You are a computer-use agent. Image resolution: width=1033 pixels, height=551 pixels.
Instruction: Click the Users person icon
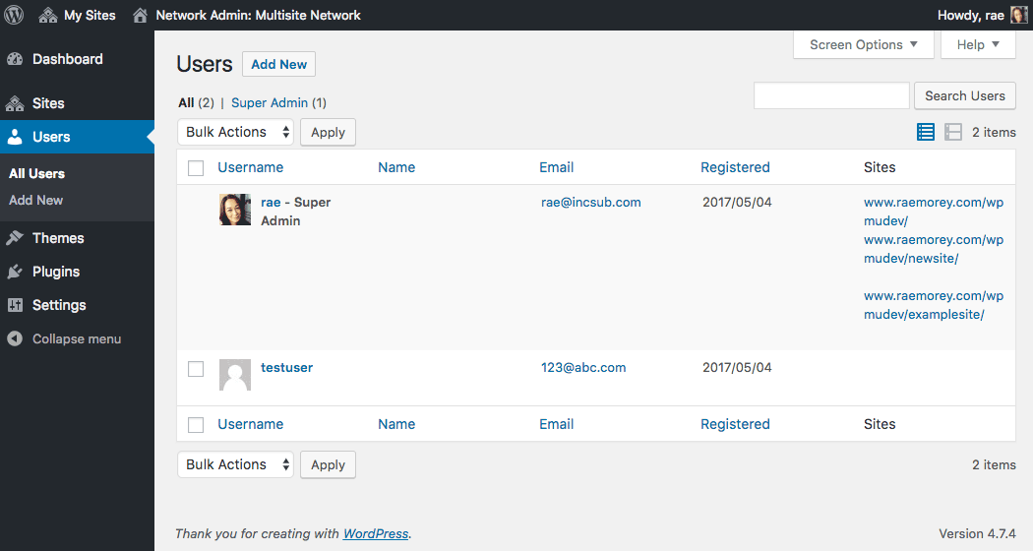[x=15, y=137]
